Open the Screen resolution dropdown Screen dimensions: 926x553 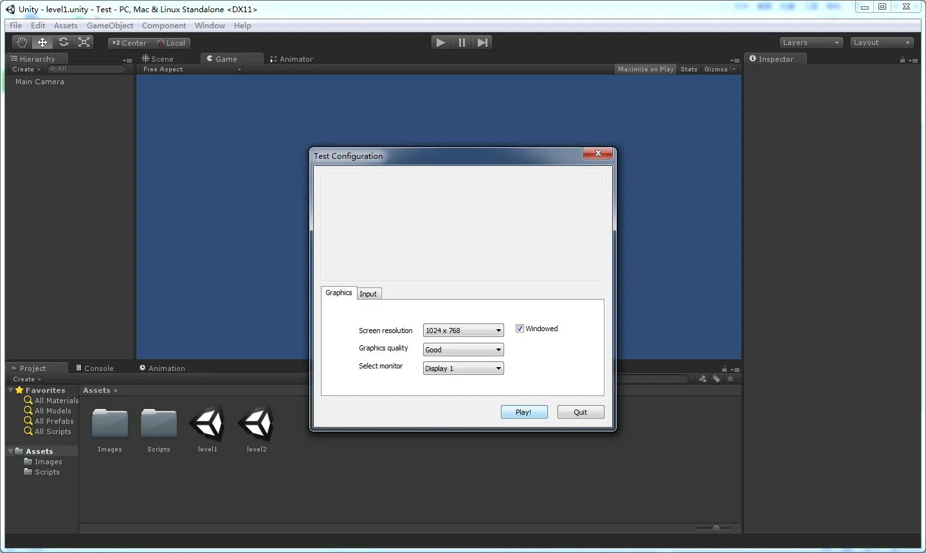[x=463, y=331]
